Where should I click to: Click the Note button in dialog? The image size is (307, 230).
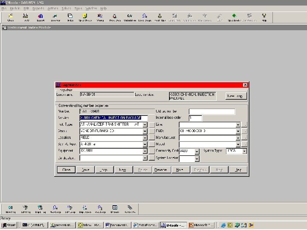pyautogui.click(x=181, y=170)
